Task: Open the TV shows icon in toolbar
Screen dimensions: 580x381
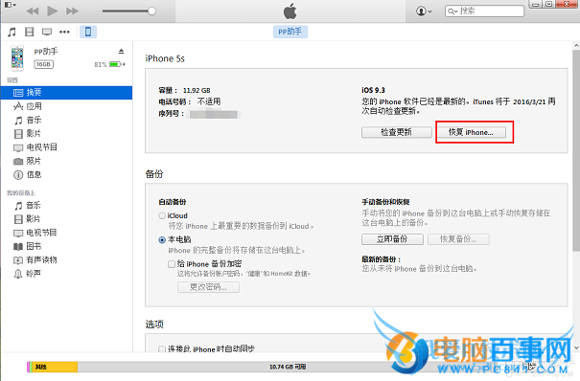Action: click(47, 32)
